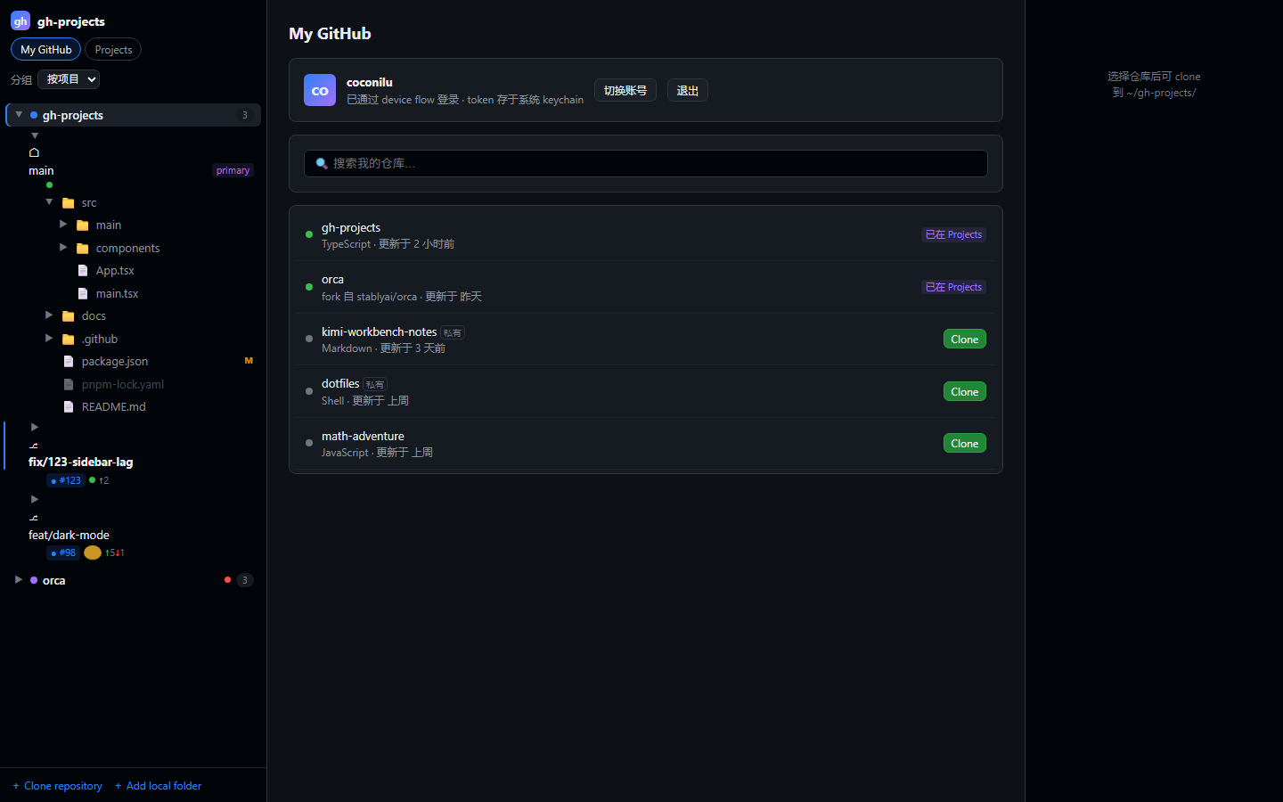Expand the orca project in sidebar
The height and width of the screenshot is (802, 1283).
click(19, 580)
